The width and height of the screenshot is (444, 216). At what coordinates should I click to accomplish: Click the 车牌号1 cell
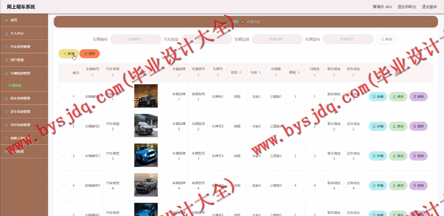point(218,97)
